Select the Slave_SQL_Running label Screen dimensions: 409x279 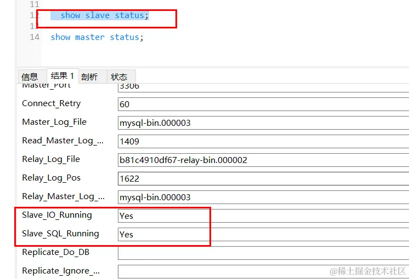(x=60, y=234)
